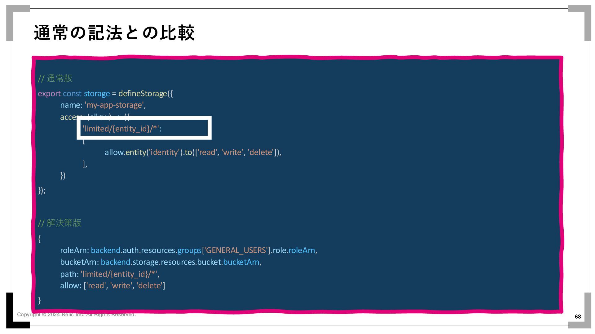Viewport: 595px width, 334px height.
Task: Click the opening brace below 解決策版
Action: [x=39, y=239]
